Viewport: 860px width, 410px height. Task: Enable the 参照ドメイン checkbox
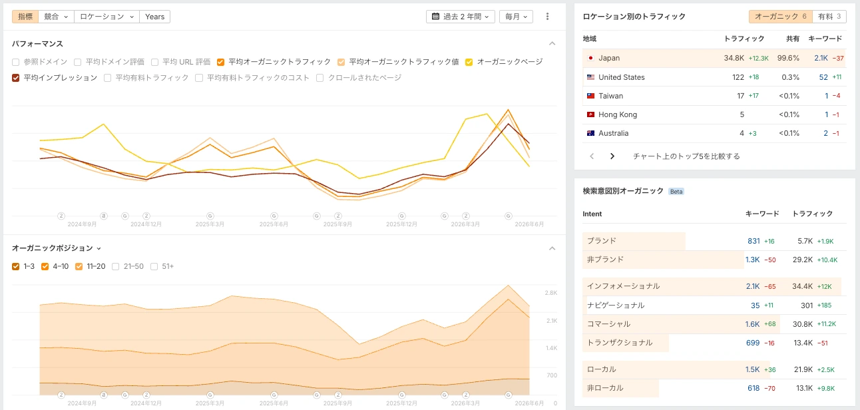pyautogui.click(x=16, y=62)
